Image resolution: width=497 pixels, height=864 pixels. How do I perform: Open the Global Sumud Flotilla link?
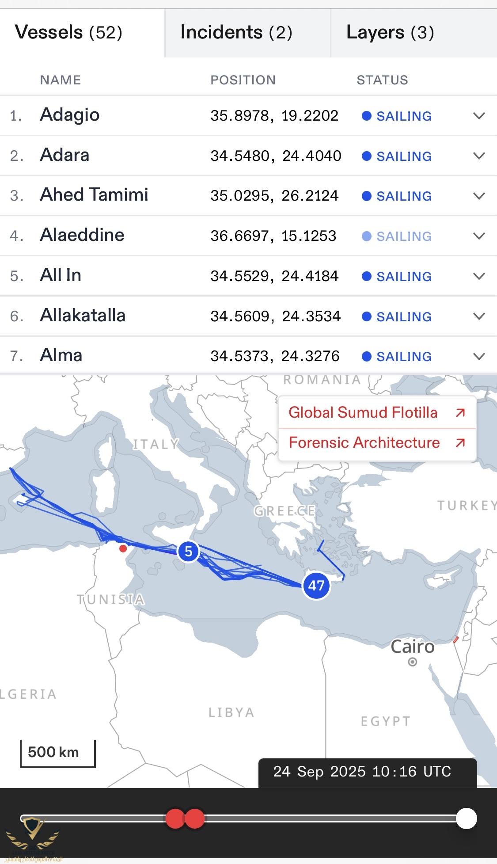tap(377, 413)
